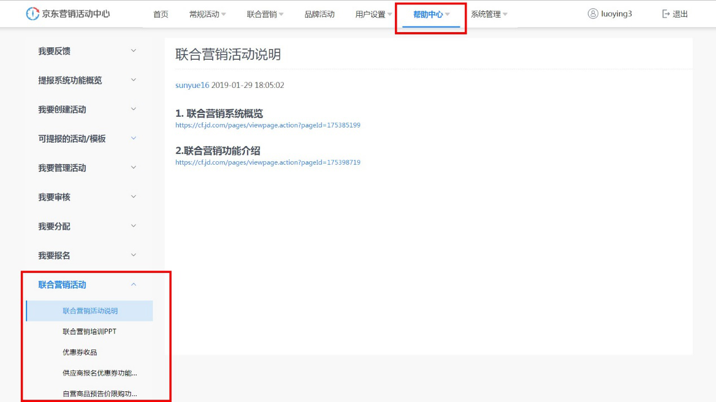The width and height of the screenshot is (716, 402).
Task: Click the 京东营销活动中心 logo icon
Action: [x=33, y=14]
